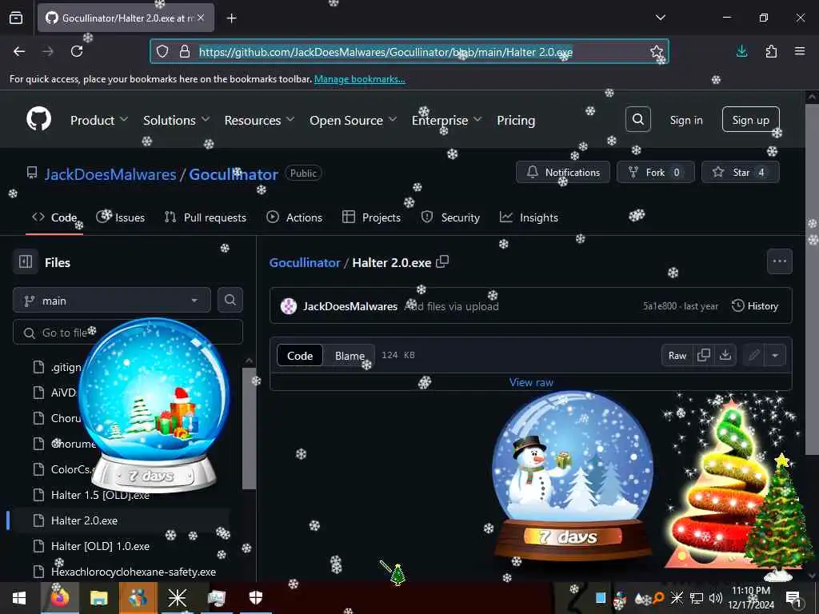Open the Firefox hamburger application menu

[800, 51]
